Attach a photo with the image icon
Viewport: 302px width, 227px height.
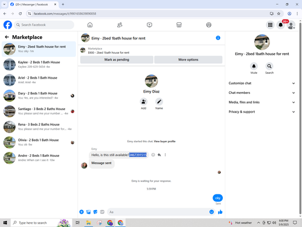(x=88, y=212)
